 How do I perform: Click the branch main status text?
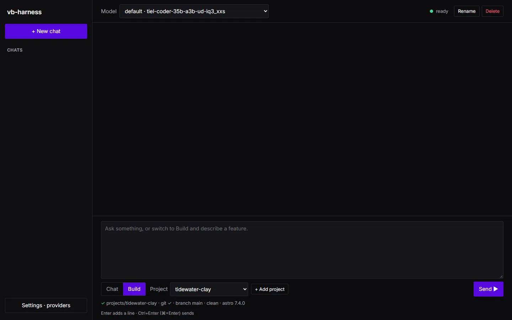[189, 303]
